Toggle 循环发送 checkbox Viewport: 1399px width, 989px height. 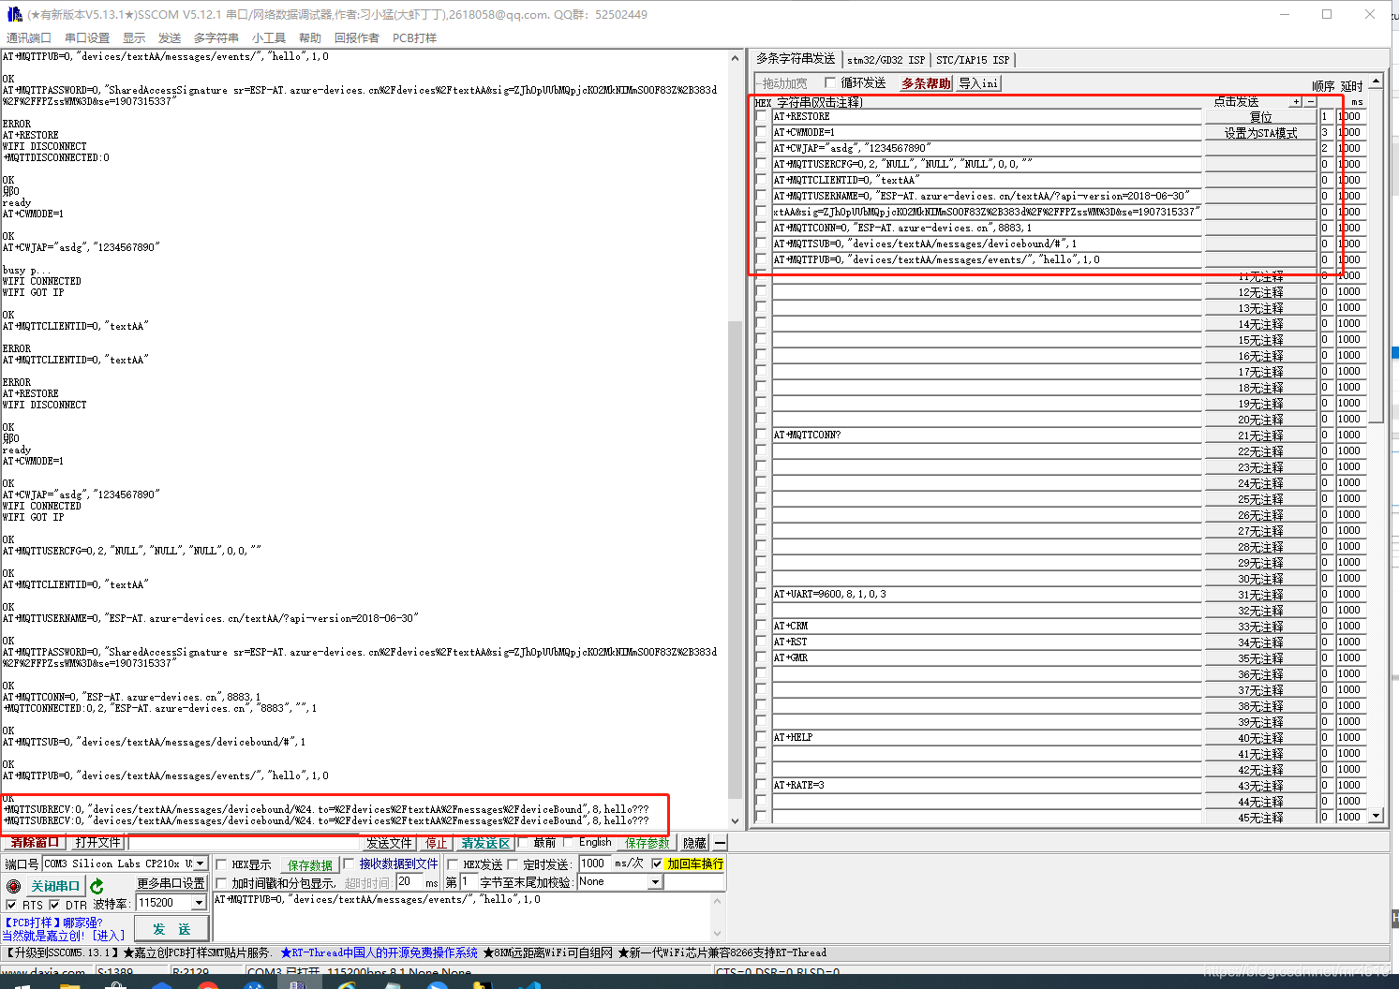(x=830, y=82)
